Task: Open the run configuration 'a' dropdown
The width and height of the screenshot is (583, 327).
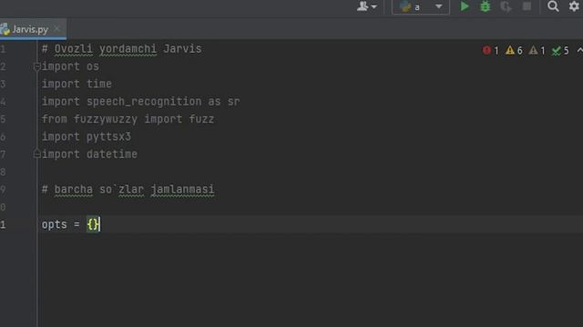Action: (421, 6)
